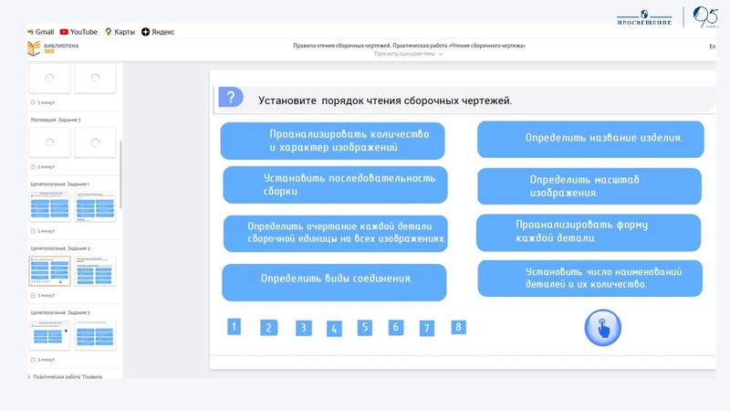Click the Просвещение logo
The image size is (730, 411).
point(644,17)
